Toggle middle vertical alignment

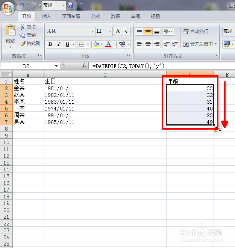[x=148, y=31]
